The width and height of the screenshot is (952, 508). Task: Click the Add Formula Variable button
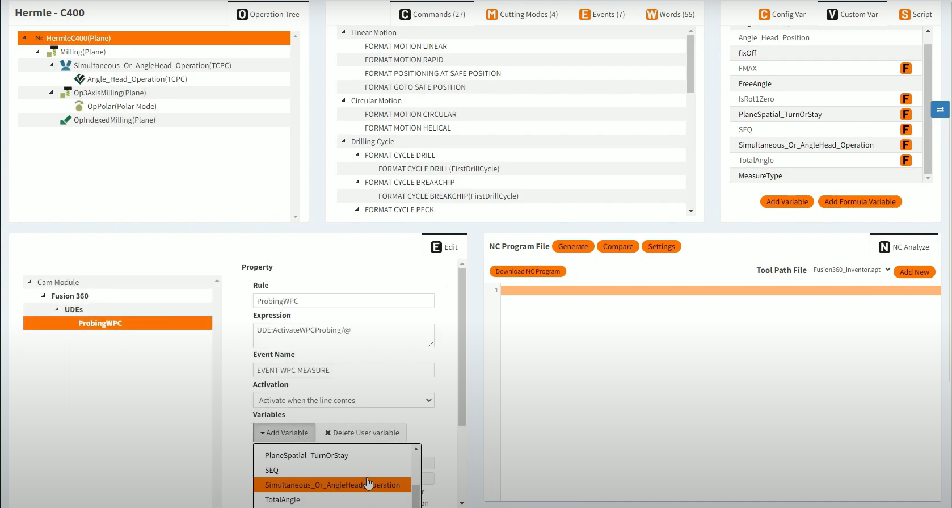(x=860, y=201)
